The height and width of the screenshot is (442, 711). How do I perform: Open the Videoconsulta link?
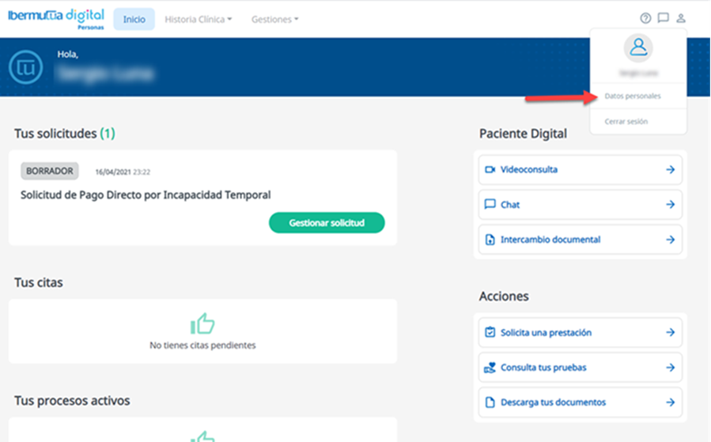(x=530, y=170)
